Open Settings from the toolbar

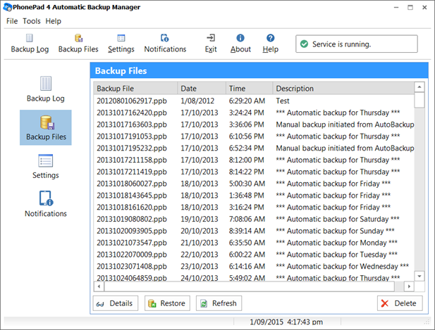[x=121, y=44]
